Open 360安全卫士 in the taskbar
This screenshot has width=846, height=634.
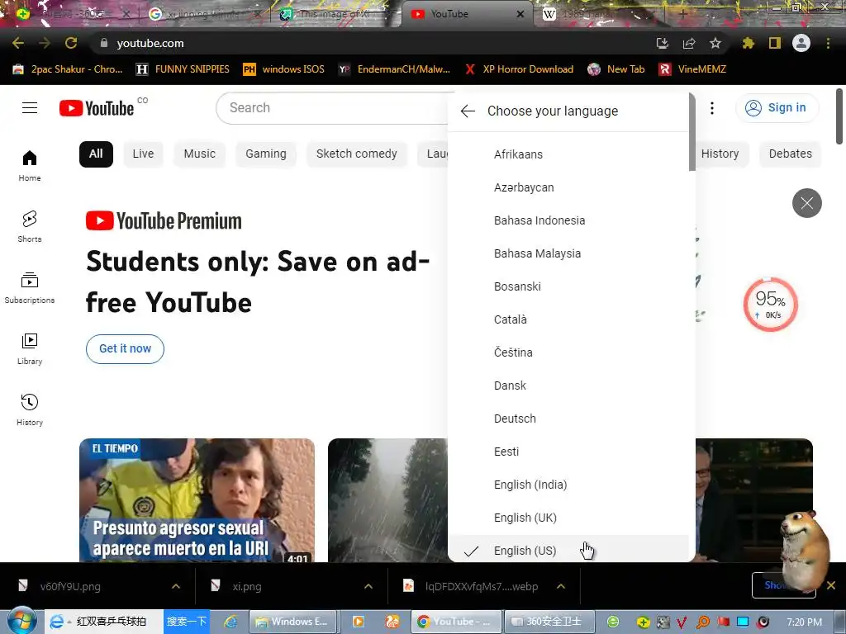pos(549,622)
